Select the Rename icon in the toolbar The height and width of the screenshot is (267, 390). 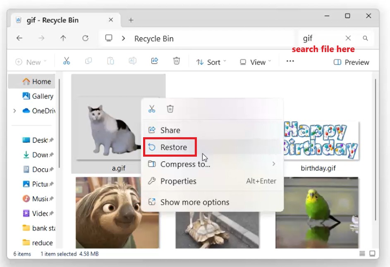click(x=132, y=61)
